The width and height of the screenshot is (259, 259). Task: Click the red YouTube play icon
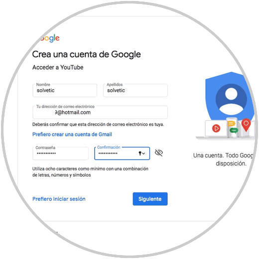(216, 129)
